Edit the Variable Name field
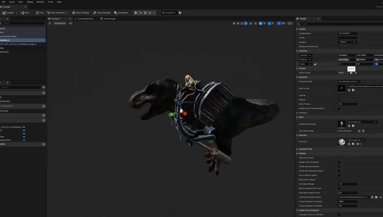The height and width of the screenshot is (217, 383). pos(348,33)
